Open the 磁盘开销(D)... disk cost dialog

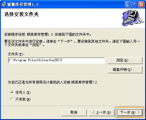(x=125, y=70)
